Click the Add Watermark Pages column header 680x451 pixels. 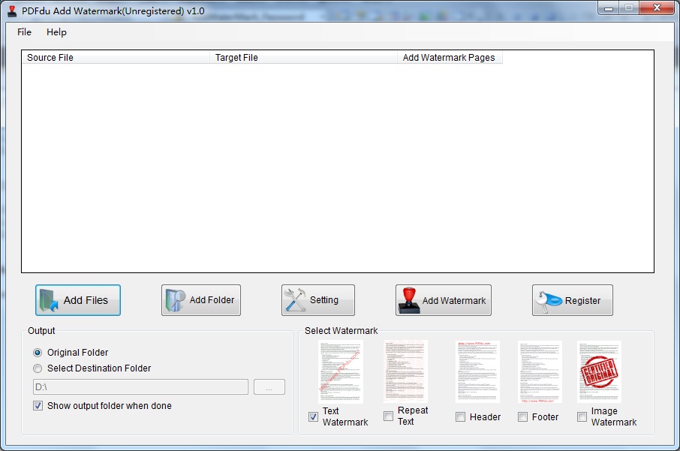[450, 58]
